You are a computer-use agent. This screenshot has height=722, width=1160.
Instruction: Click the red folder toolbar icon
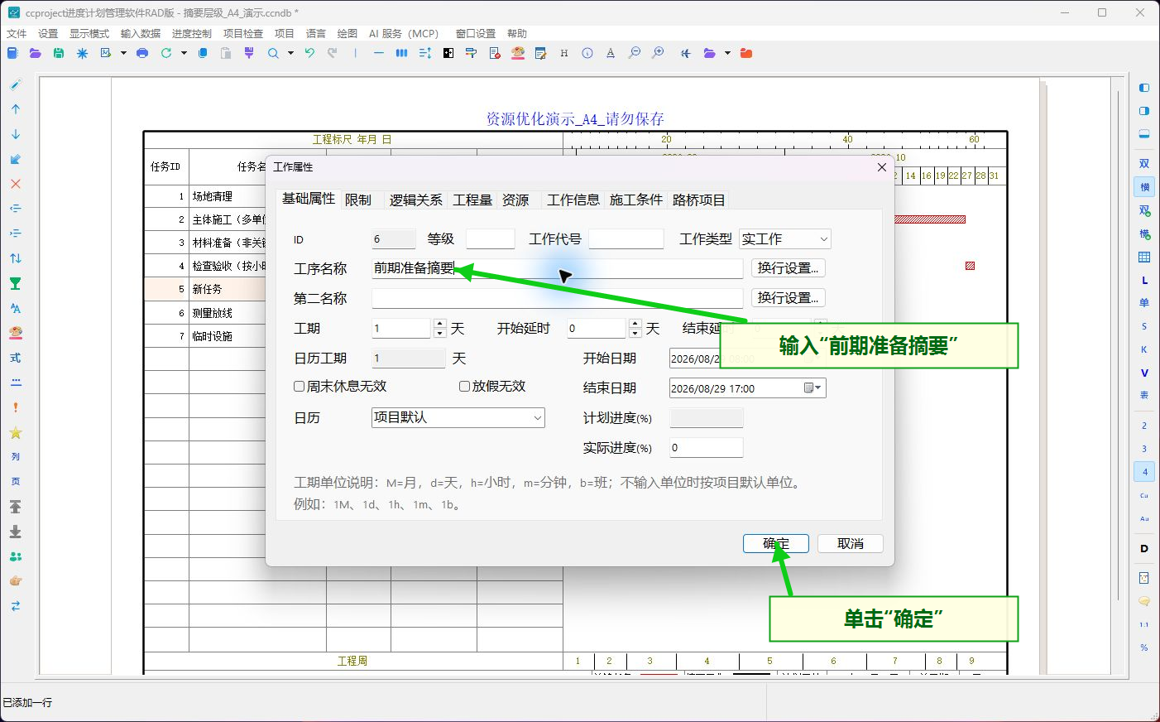tap(746, 53)
